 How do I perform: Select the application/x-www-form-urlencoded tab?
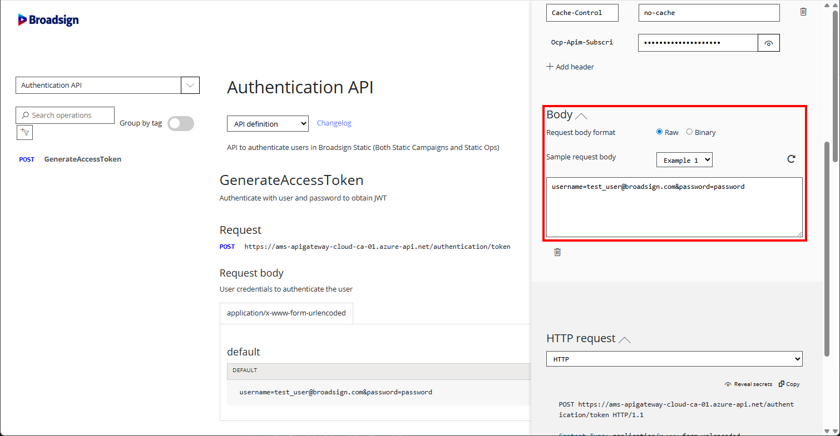pos(286,313)
